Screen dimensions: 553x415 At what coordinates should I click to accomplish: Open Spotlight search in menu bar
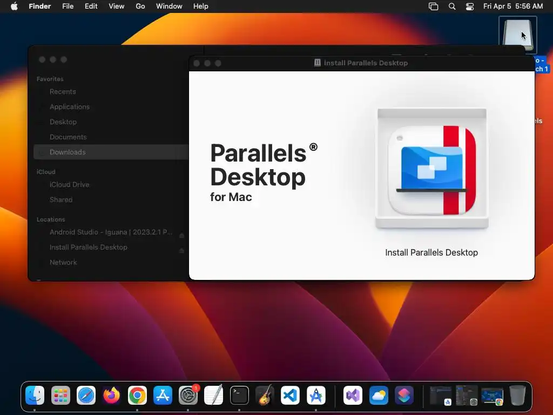[x=452, y=6]
